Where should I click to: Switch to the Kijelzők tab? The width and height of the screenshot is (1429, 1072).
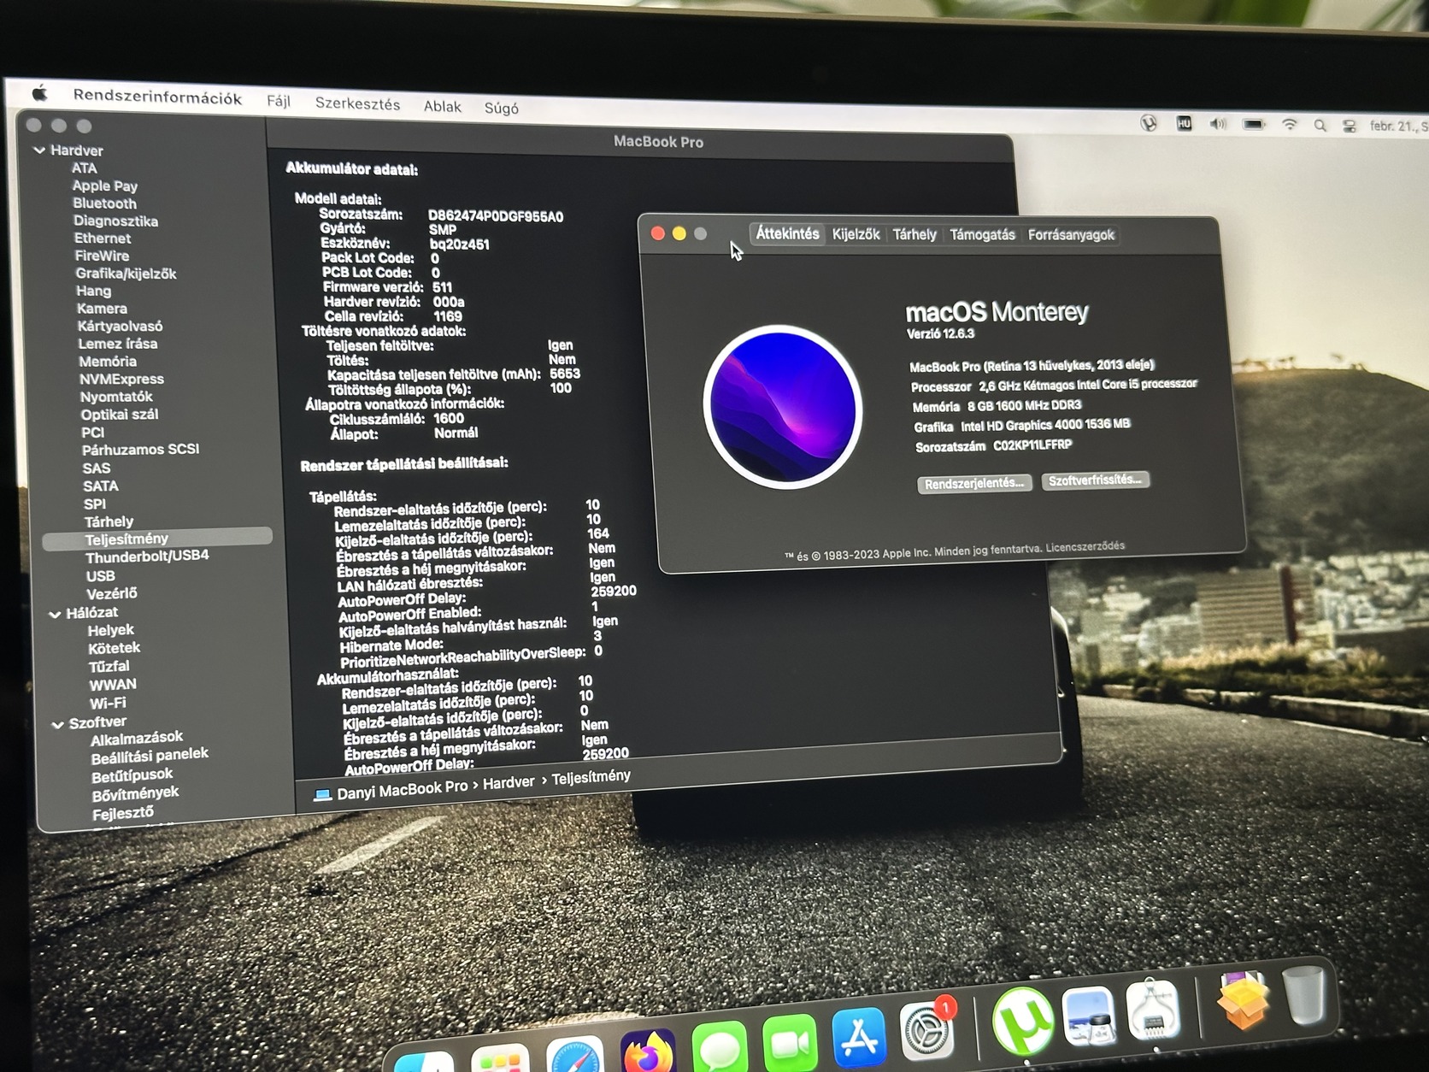(x=856, y=234)
